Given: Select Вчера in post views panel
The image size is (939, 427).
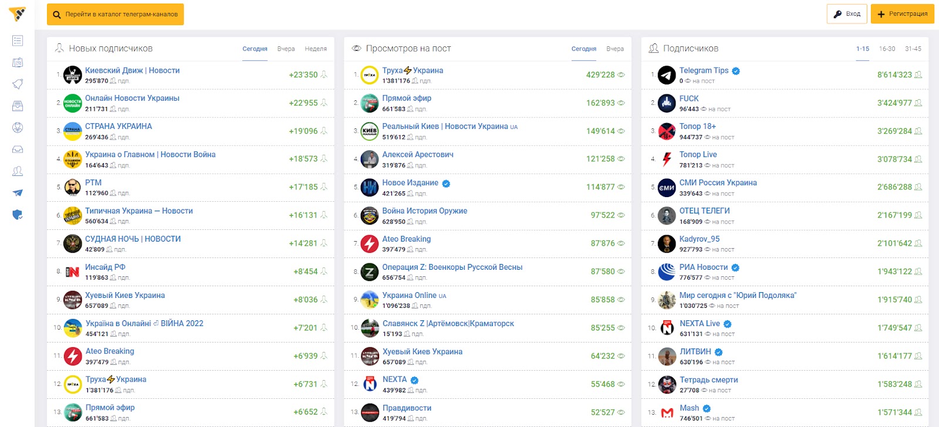Looking at the screenshot, I should point(615,49).
